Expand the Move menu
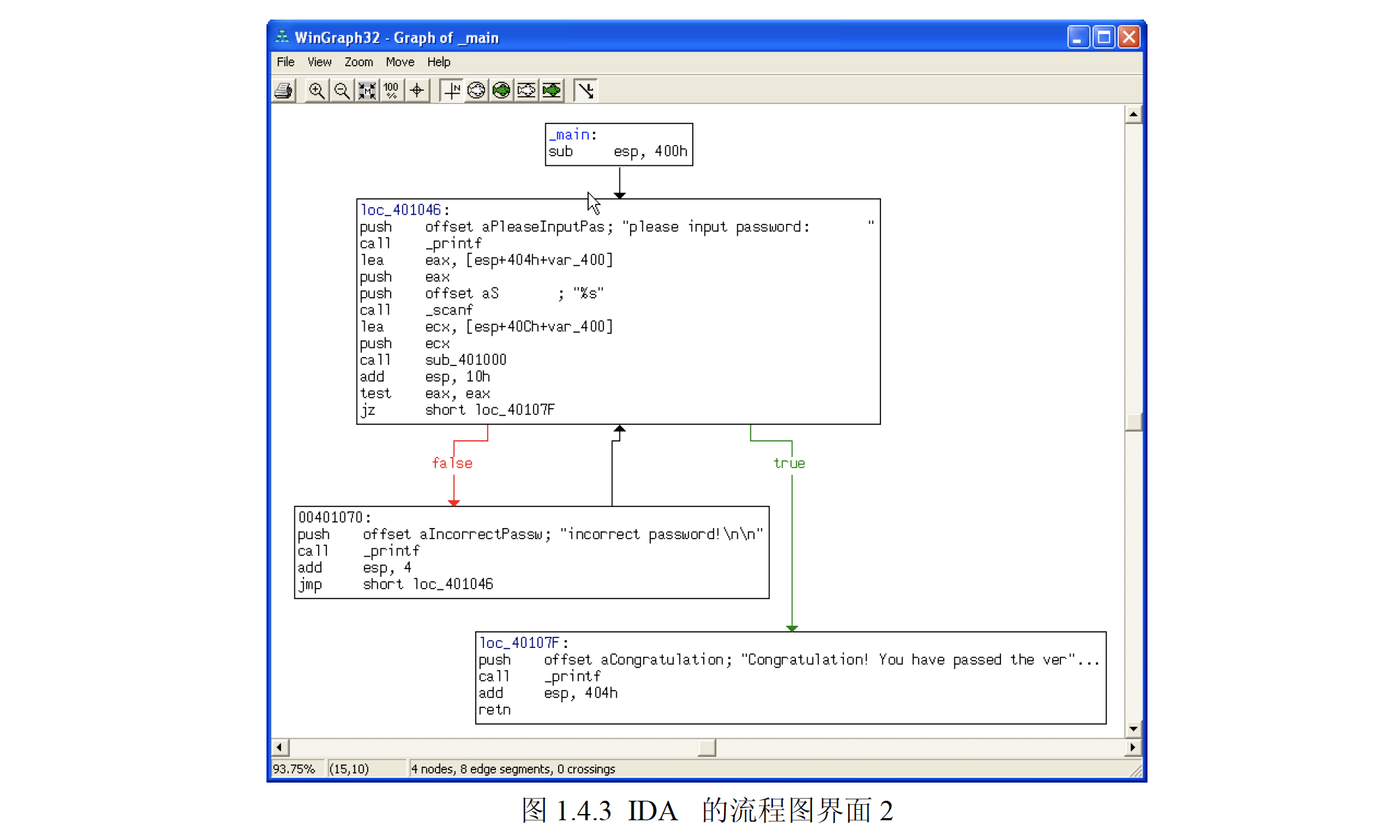This screenshot has width=1377, height=837. point(400,62)
